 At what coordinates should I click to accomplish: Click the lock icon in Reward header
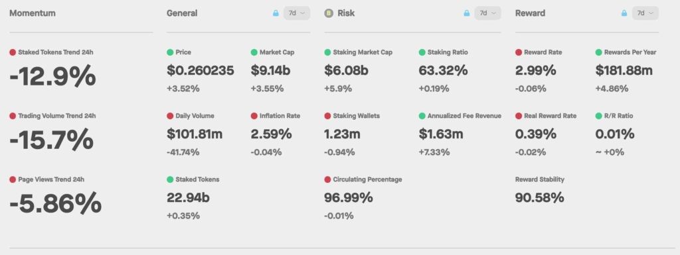[624, 13]
